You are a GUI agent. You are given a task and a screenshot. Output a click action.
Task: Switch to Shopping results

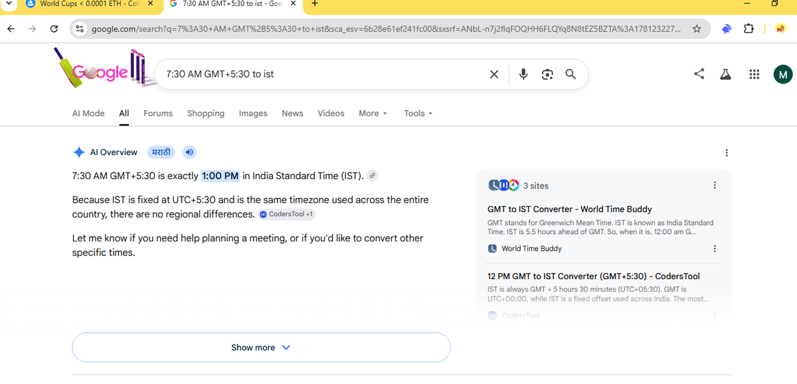(206, 113)
